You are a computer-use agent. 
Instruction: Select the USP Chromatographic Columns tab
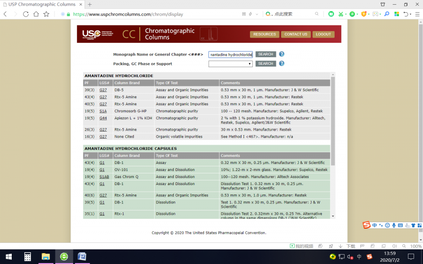[x=42, y=4]
